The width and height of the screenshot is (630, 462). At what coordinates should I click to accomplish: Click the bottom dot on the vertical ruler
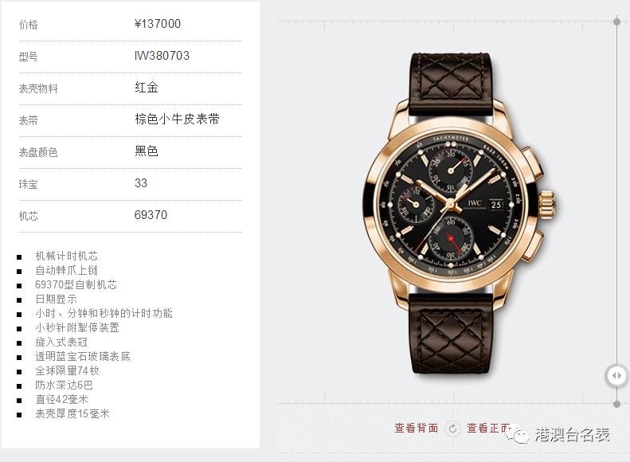pos(616,404)
